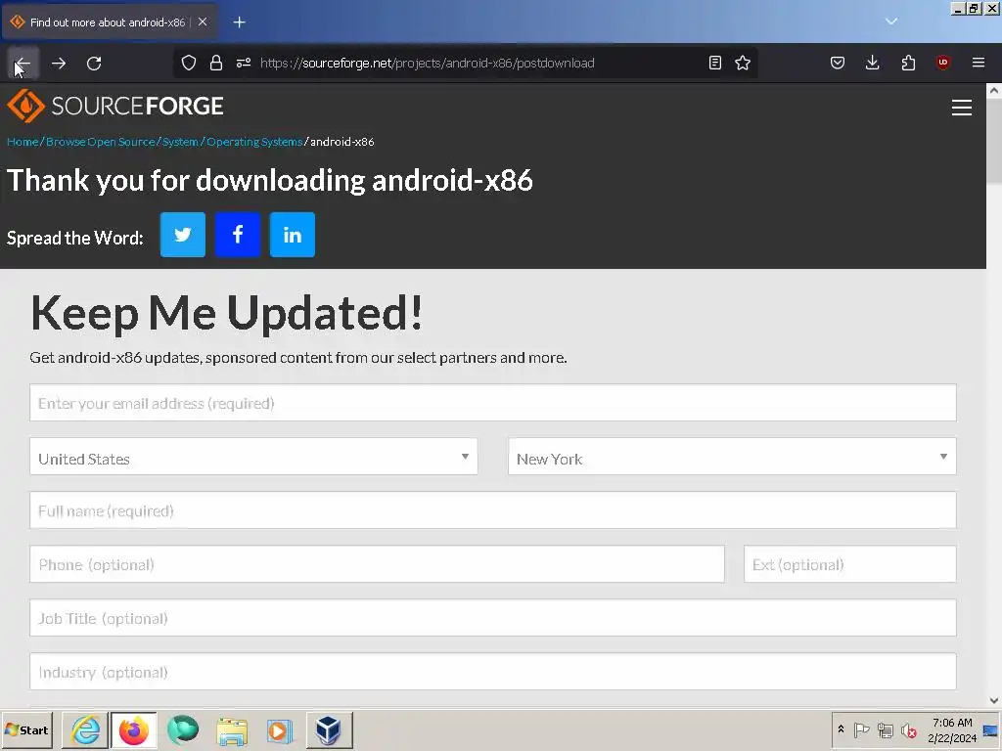Open site permissions icon in address bar
This screenshot has width=1002, height=751.
tap(244, 63)
